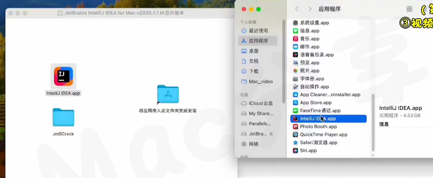This screenshot has width=433, height=178.
Task: Click the 应用程序 - 4.53 GB info text
Action: (x=400, y=115)
